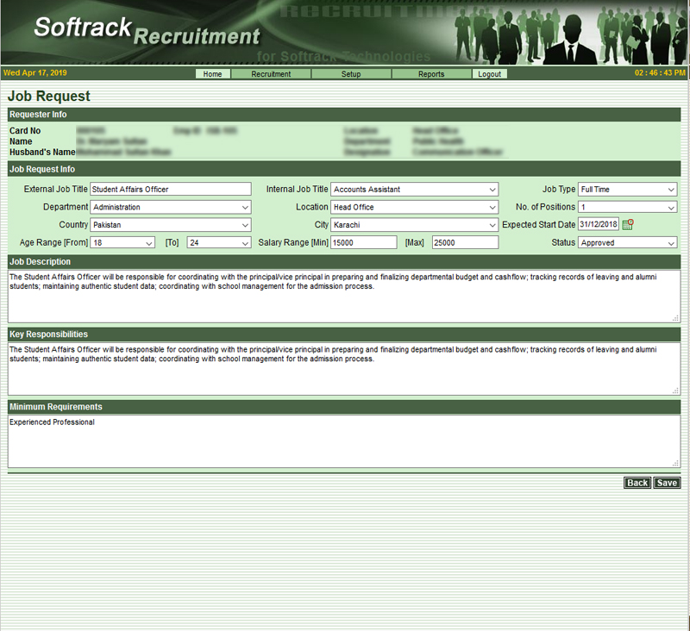Image resolution: width=690 pixels, height=631 pixels.
Task: Focus the Salary Range Min field
Action: (364, 243)
